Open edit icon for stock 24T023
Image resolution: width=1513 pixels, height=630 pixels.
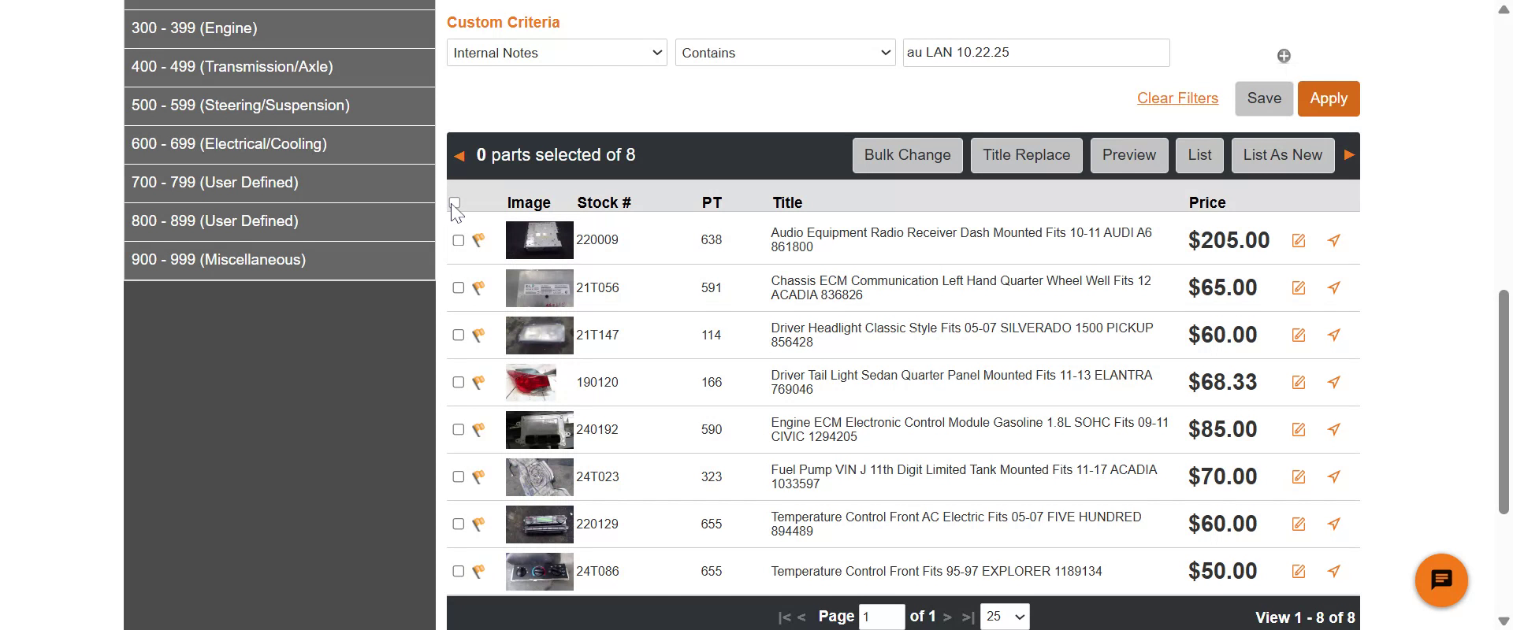point(1299,477)
